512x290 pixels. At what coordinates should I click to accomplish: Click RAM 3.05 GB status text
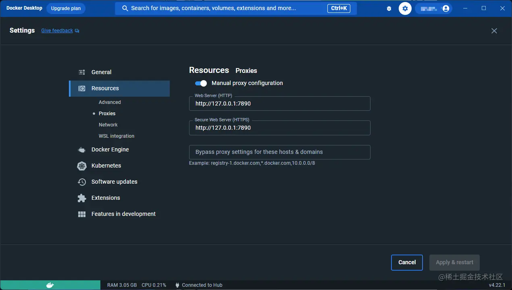pos(122,285)
